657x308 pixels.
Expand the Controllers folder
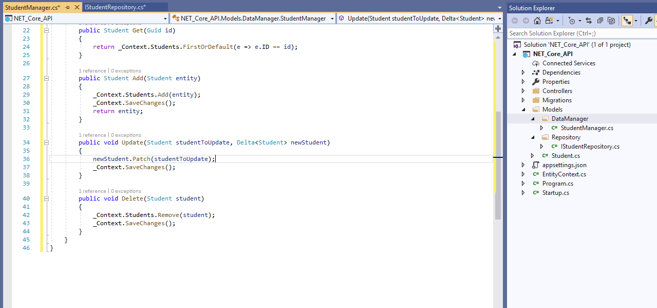tap(523, 90)
